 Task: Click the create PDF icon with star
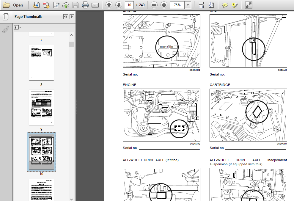[46, 5]
